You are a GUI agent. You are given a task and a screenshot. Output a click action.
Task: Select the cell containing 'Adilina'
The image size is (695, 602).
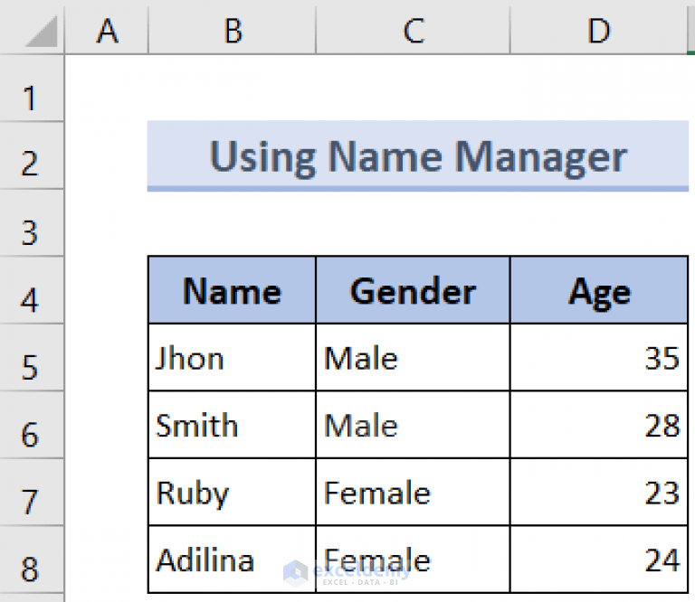point(233,560)
